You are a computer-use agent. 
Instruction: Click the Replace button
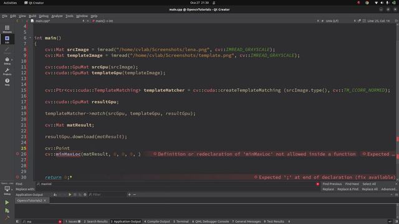328,189
